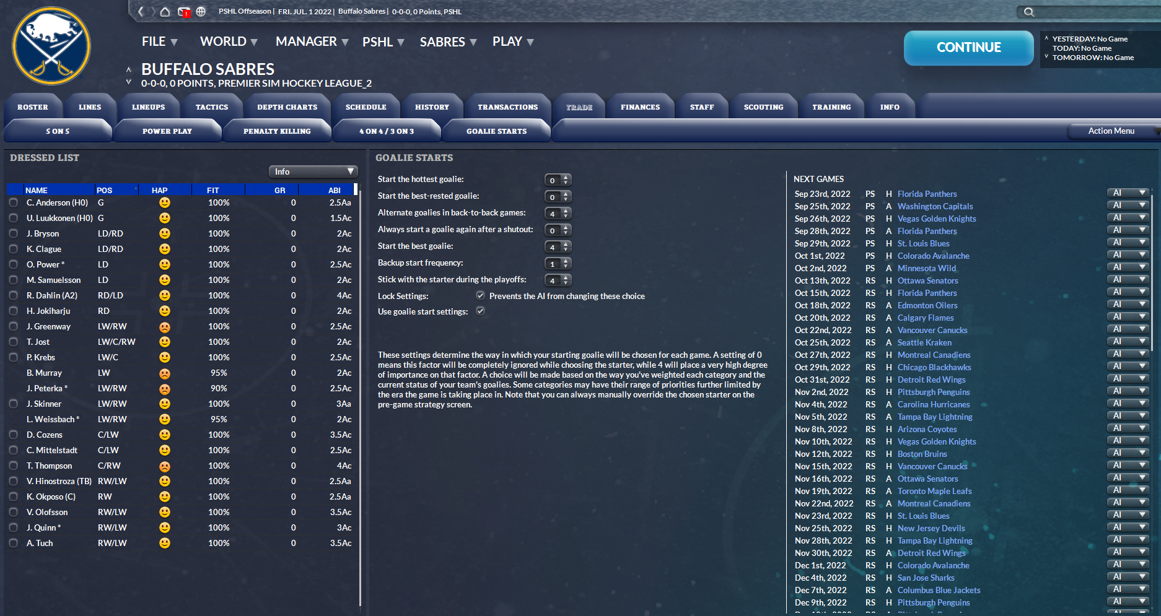Expand the PLAY menu

coord(514,41)
